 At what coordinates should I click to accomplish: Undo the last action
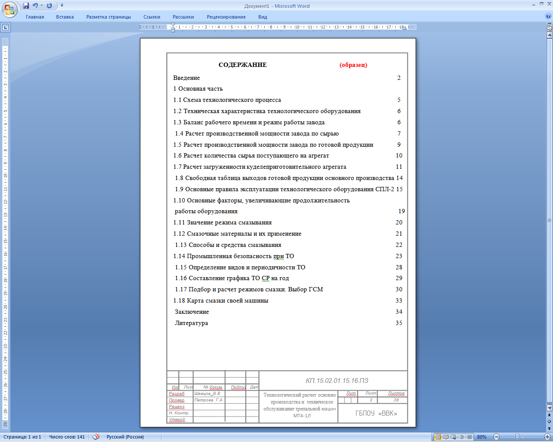tap(35, 6)
